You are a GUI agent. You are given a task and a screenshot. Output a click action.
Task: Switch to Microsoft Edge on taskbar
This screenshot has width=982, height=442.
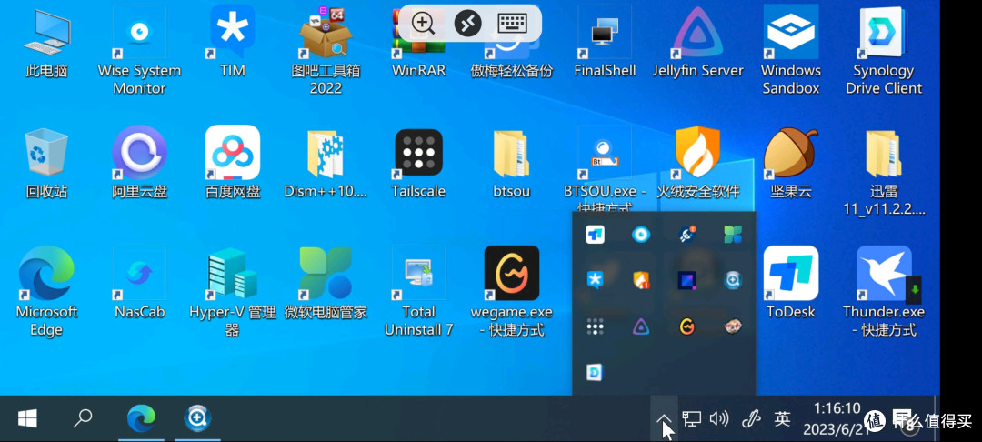[x=142, y=418]
